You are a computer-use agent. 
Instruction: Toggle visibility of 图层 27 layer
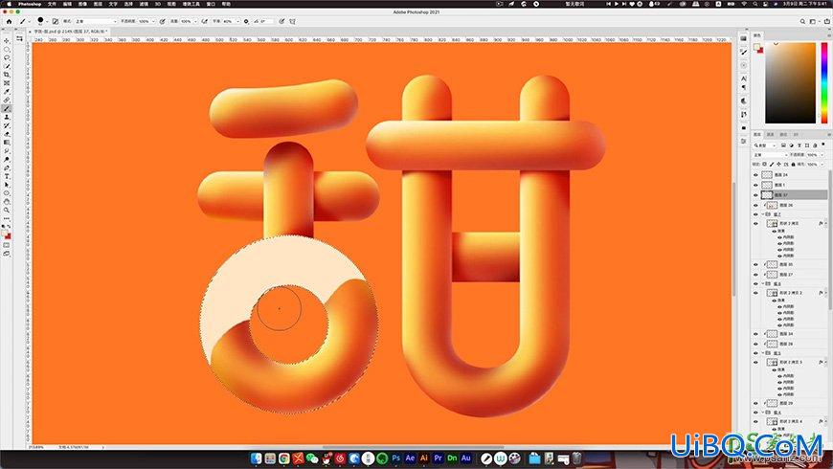click(x=756, y=274)
